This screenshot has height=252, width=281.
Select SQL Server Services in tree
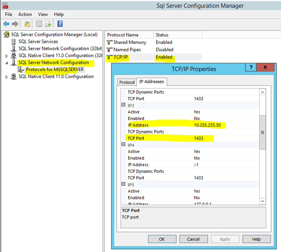(38, 42)
